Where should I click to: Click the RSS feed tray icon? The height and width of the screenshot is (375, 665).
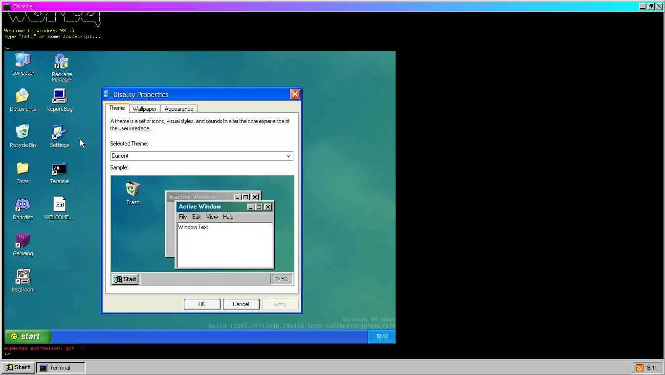(x=639, y=368)
